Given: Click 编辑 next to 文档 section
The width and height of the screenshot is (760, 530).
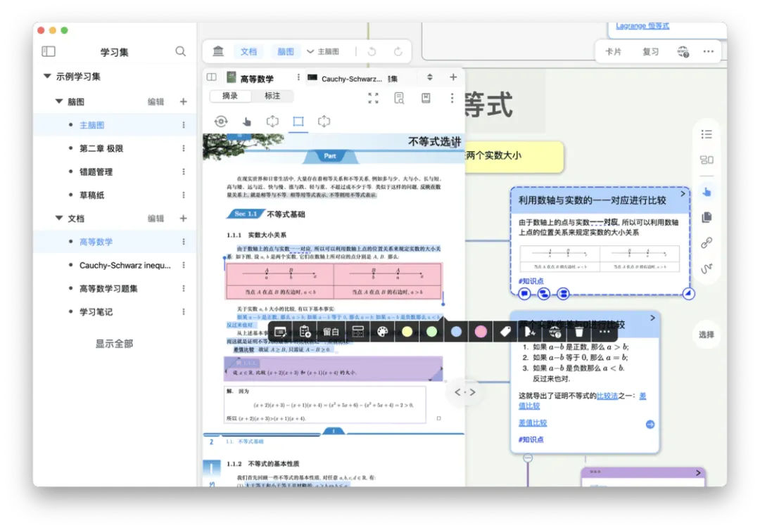Looking at the screenshot, I should [x=156, y=219].
